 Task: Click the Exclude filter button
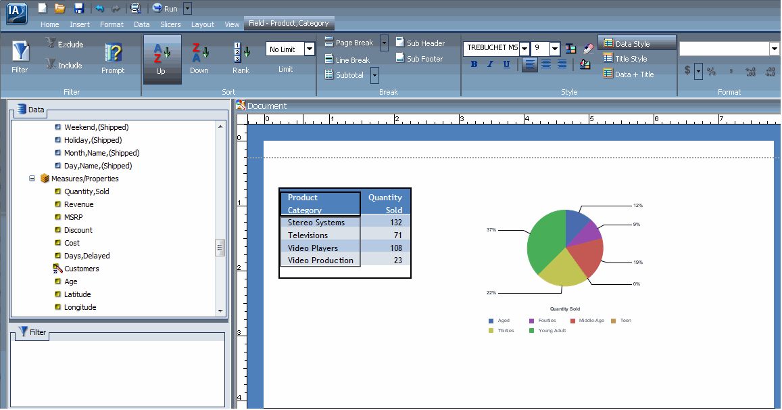65,44
